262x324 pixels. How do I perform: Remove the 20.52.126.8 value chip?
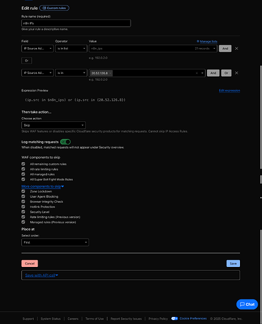point(111,73)
